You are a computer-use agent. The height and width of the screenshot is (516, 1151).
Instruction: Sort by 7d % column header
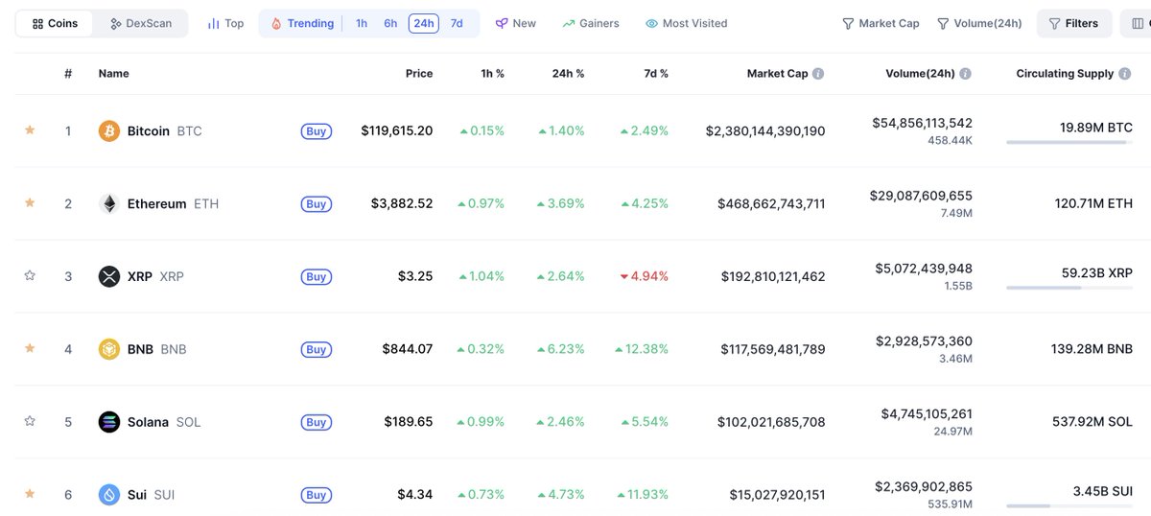pos(656,74)
